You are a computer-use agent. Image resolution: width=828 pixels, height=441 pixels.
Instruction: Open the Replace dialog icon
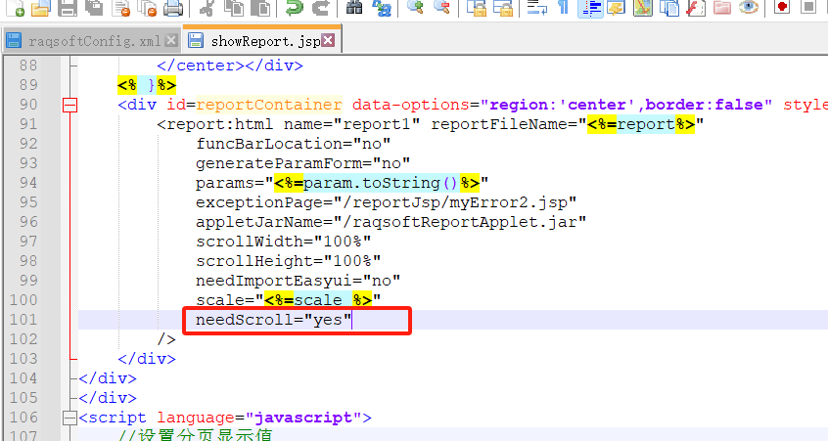coord(382,8)
